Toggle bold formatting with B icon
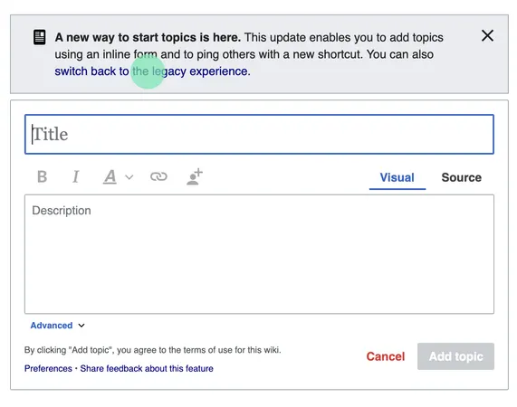 (x=43, y=177)
